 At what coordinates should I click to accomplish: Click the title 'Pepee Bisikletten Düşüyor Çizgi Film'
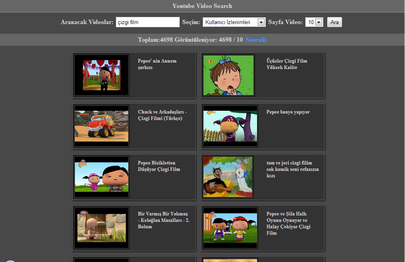coord(159,166)
